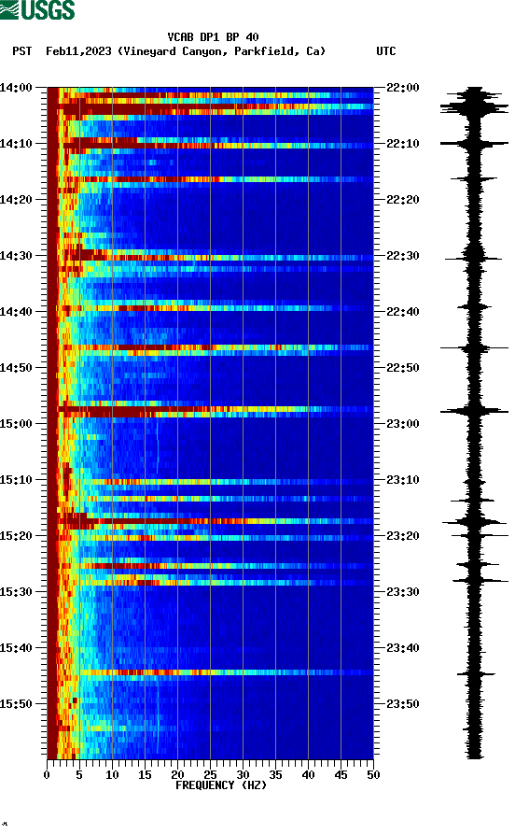
Task: Select the 14:10 PST time label
Action: pyautogui.click(x=16, y=144)
